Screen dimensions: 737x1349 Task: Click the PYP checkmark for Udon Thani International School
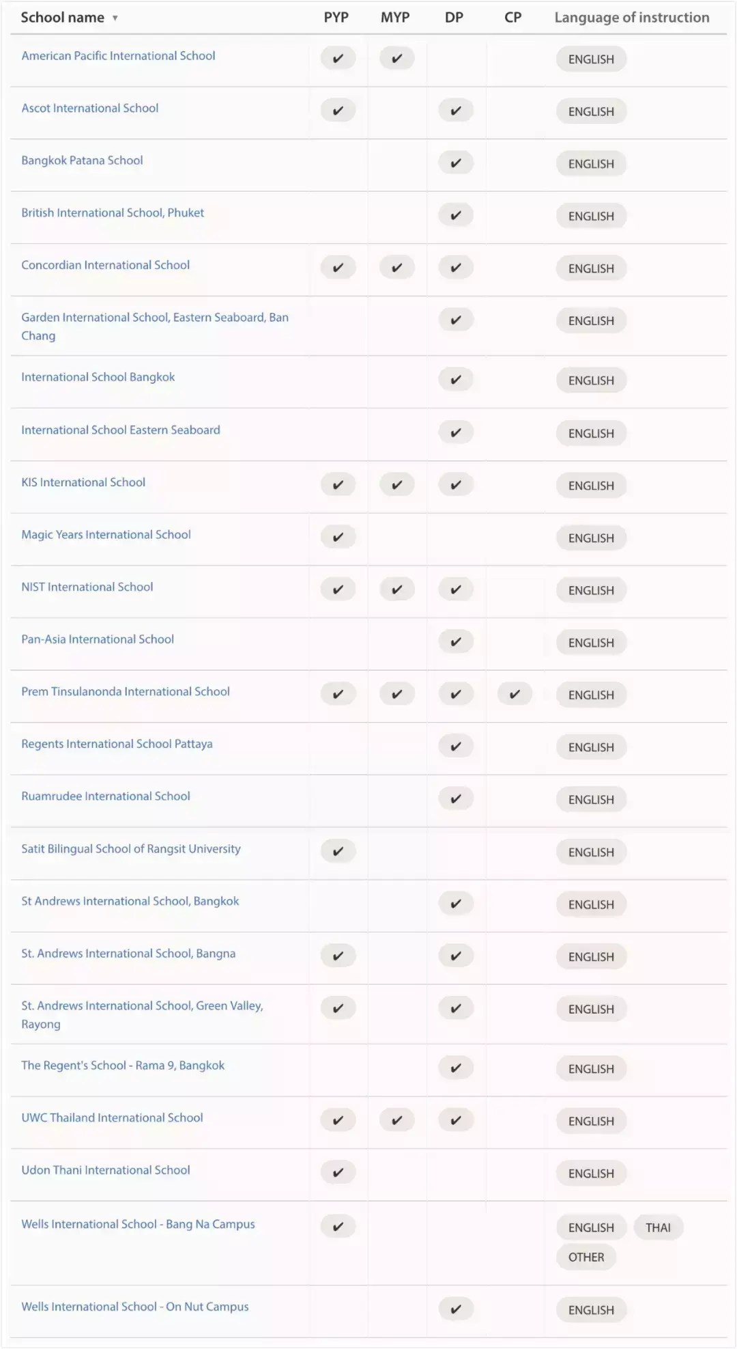tap(338, 1173)
